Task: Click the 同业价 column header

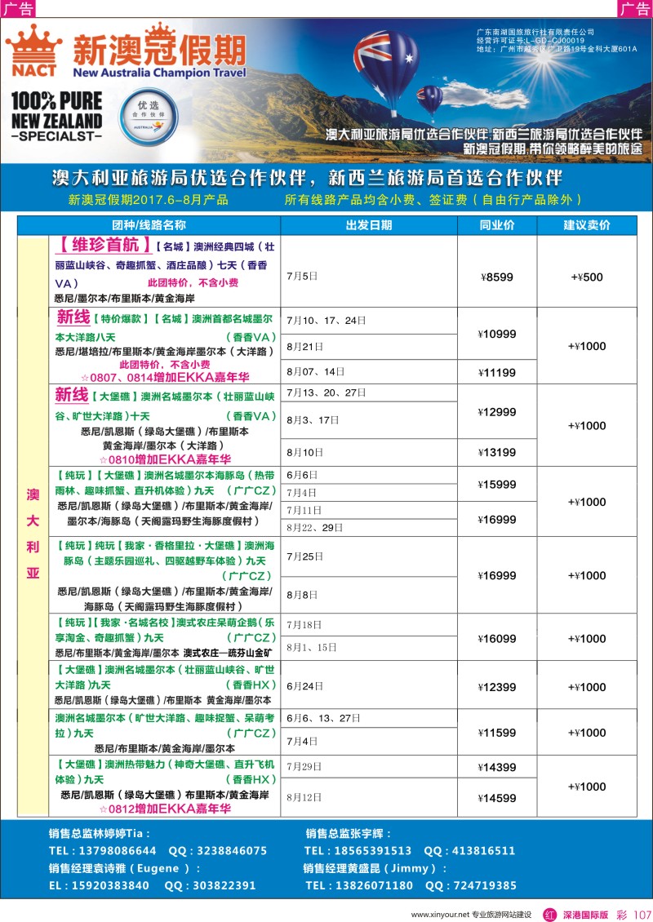Action: pyautogui.click(x=497, y=225)
